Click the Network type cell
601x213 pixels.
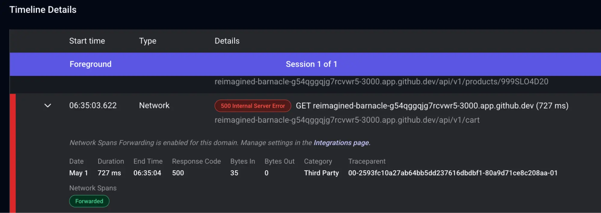pos(154,105)
